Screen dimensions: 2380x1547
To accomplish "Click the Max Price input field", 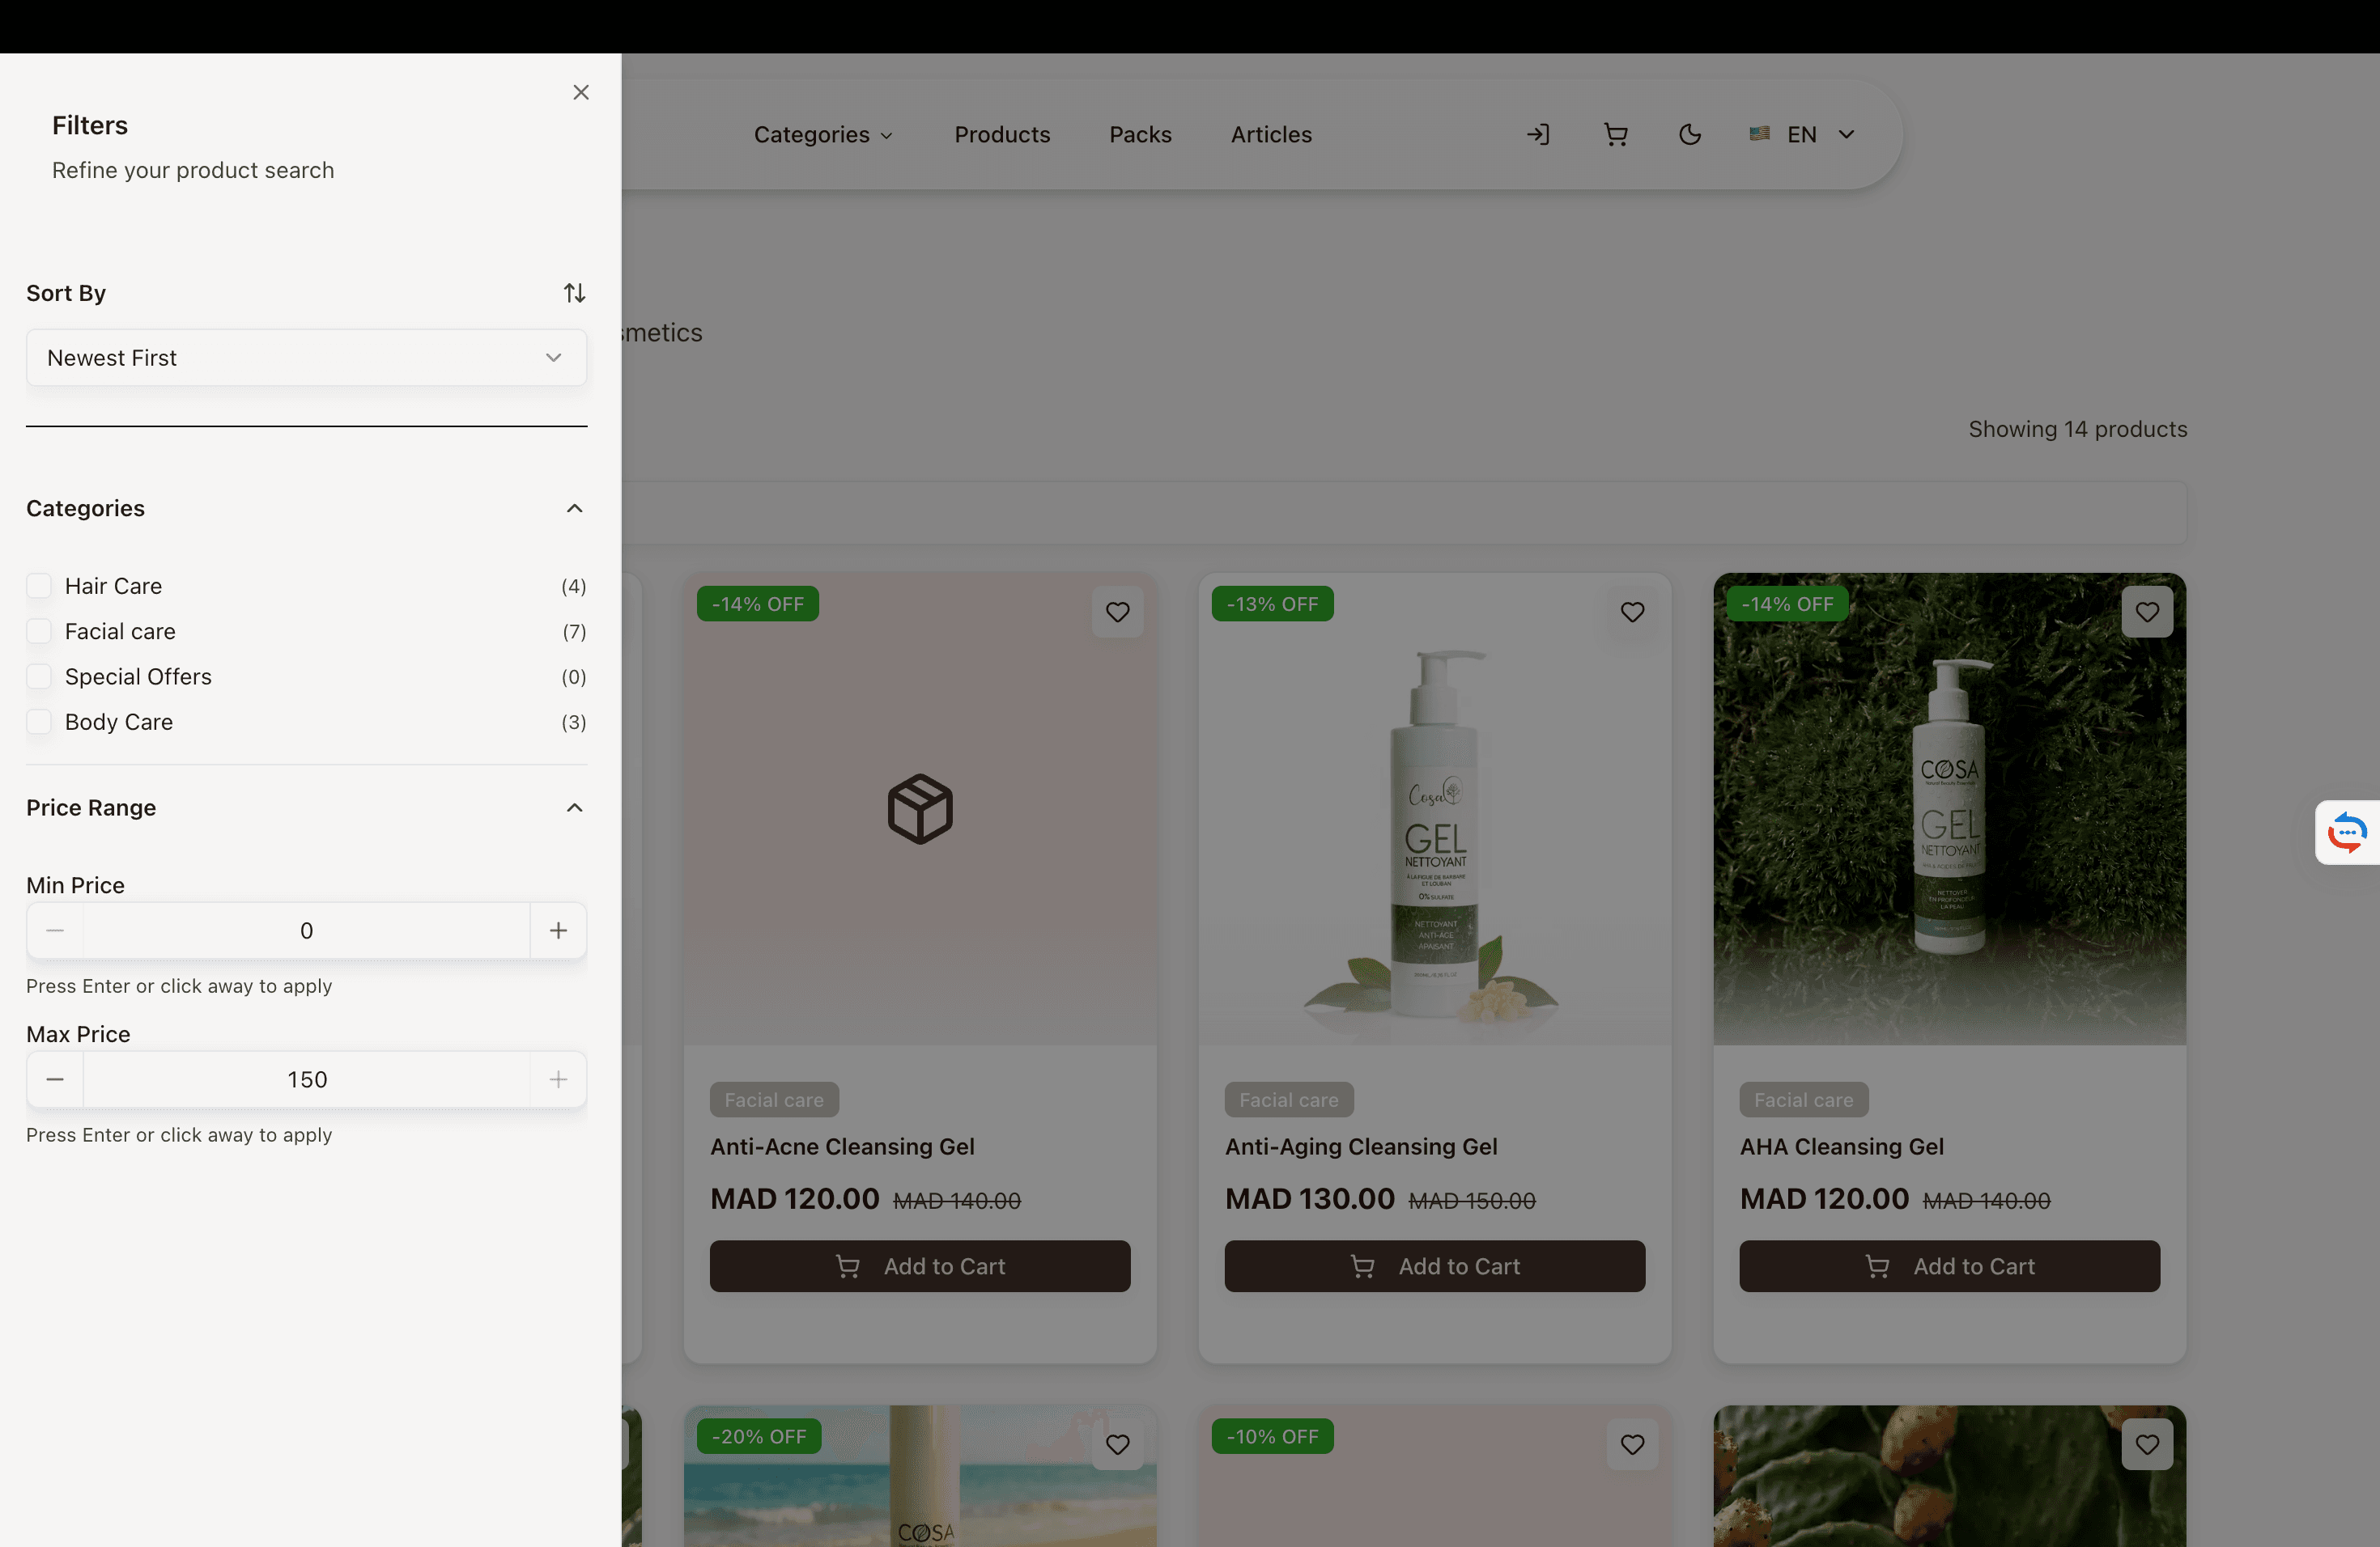I will pos(306,1079).
